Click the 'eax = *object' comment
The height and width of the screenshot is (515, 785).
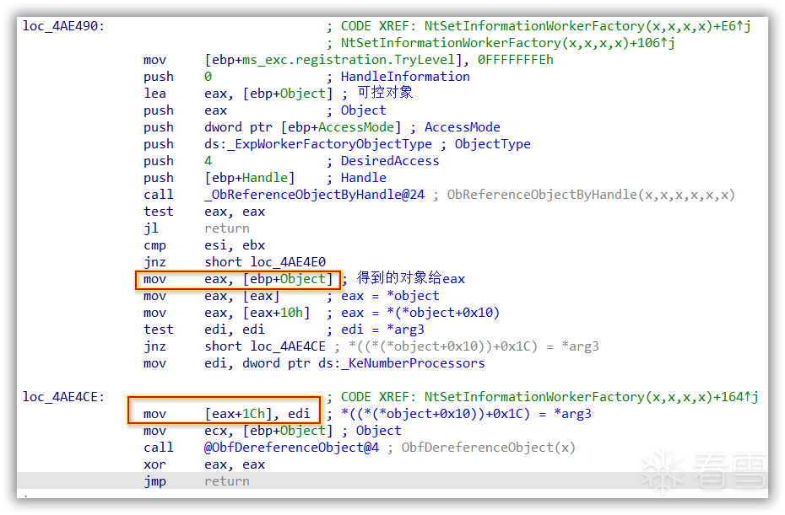(390, 296)
